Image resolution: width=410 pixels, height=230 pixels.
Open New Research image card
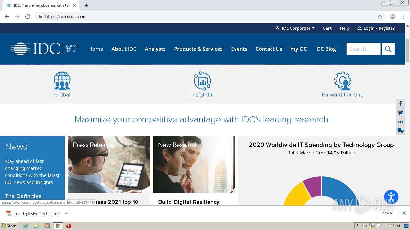[194, 165]
